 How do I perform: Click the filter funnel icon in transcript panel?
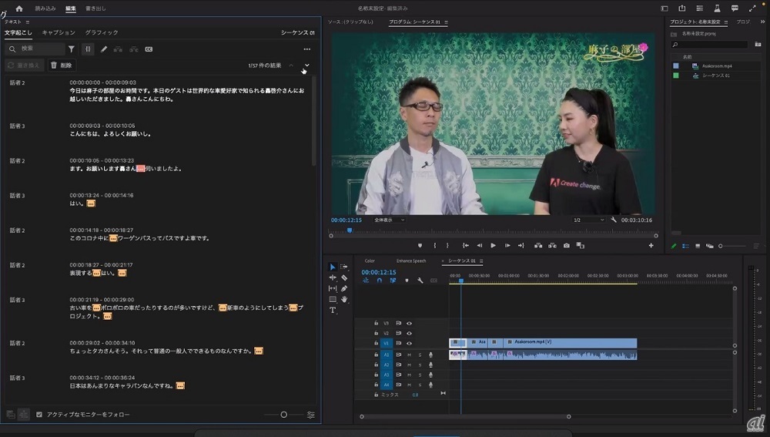tap(72, 49)
